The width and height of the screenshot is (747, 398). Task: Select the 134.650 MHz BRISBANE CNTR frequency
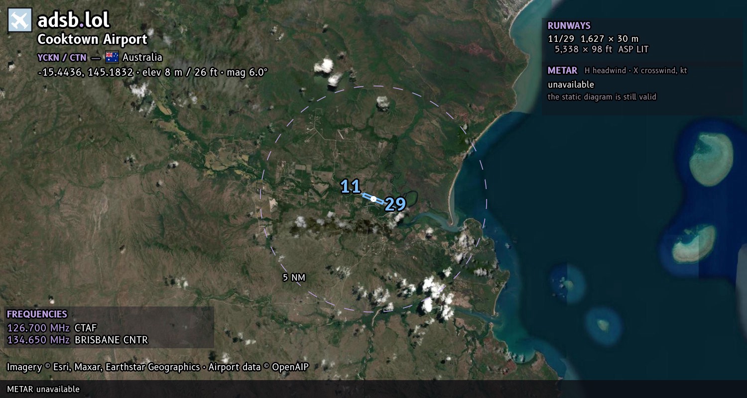pyautogui.click(x=77, y=340)
